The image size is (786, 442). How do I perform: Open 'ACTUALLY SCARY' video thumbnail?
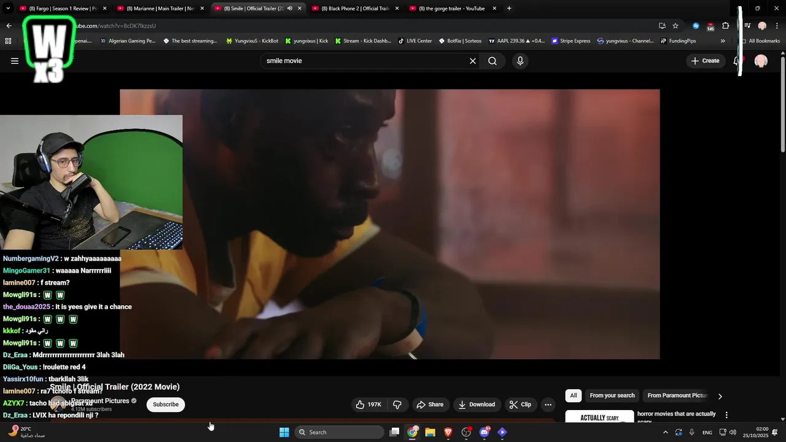point(599,416)
